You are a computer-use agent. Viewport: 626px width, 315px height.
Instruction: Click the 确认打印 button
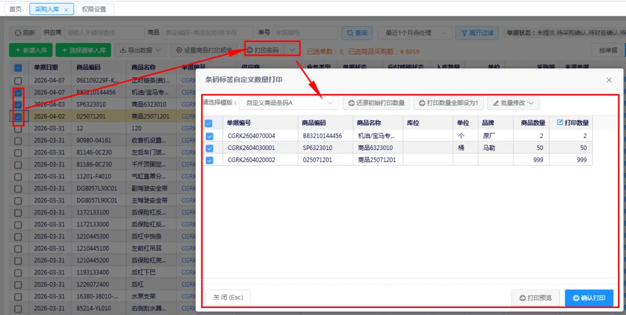click(589, 298)
